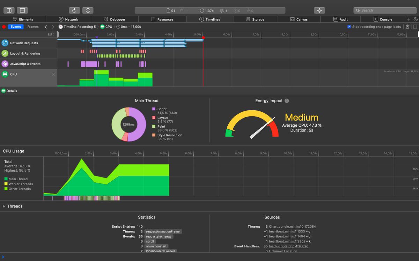Uncheck Stop recording once page loads
419x261 pixels.
349,27
